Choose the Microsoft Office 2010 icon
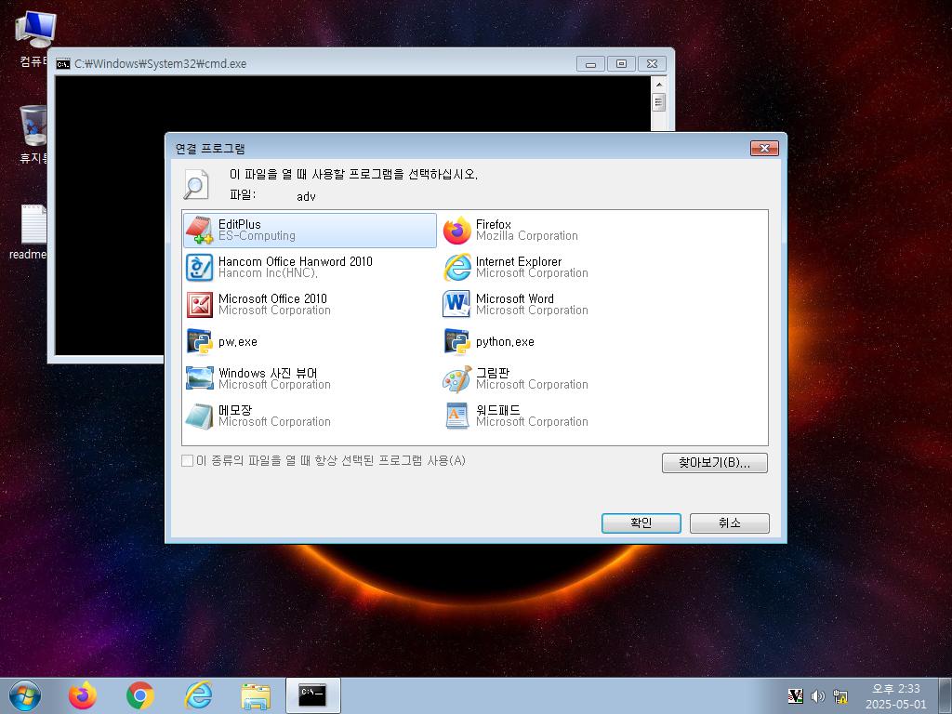Screen dimensions: 952x714 click(199, 304)
